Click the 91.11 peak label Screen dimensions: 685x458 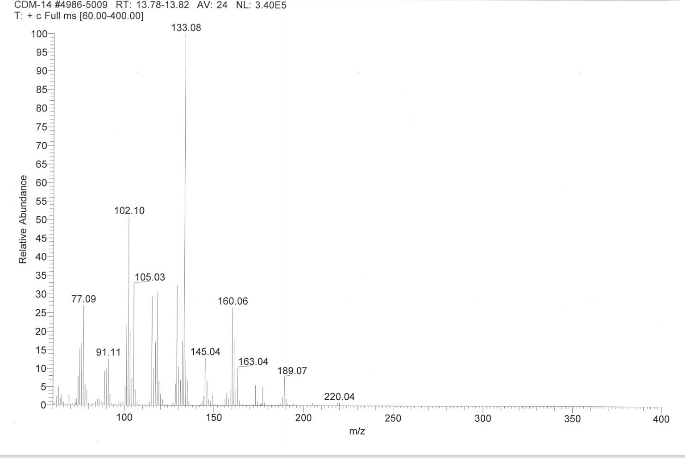[108, 353]
